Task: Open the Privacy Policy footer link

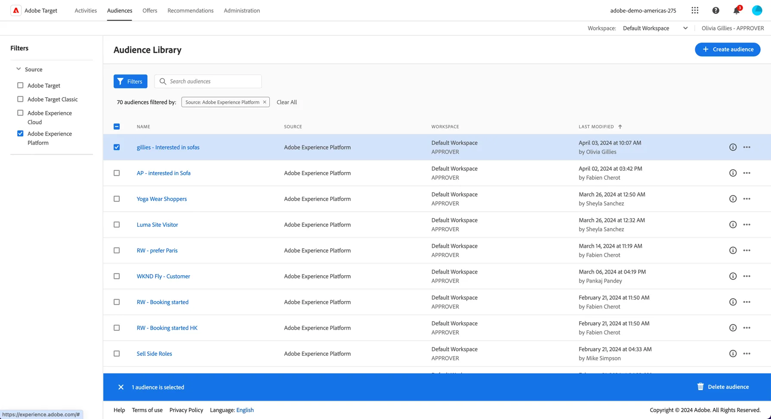Action: (186, 410)
